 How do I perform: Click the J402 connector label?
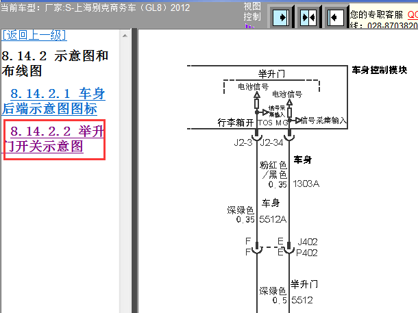pyautogui.click(x=308, y=242)
